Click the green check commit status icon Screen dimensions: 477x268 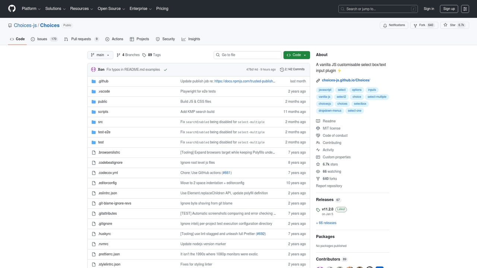tap(165, 70)
